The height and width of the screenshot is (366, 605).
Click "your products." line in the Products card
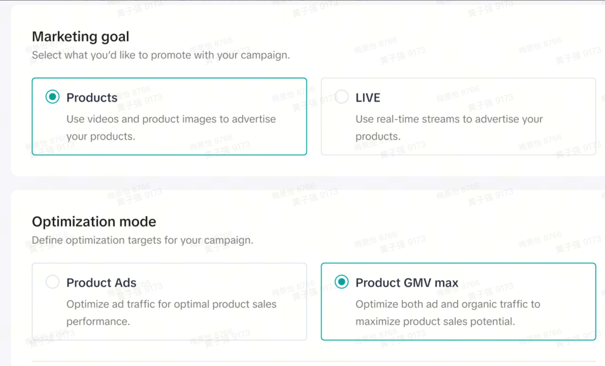click(101, 136)
